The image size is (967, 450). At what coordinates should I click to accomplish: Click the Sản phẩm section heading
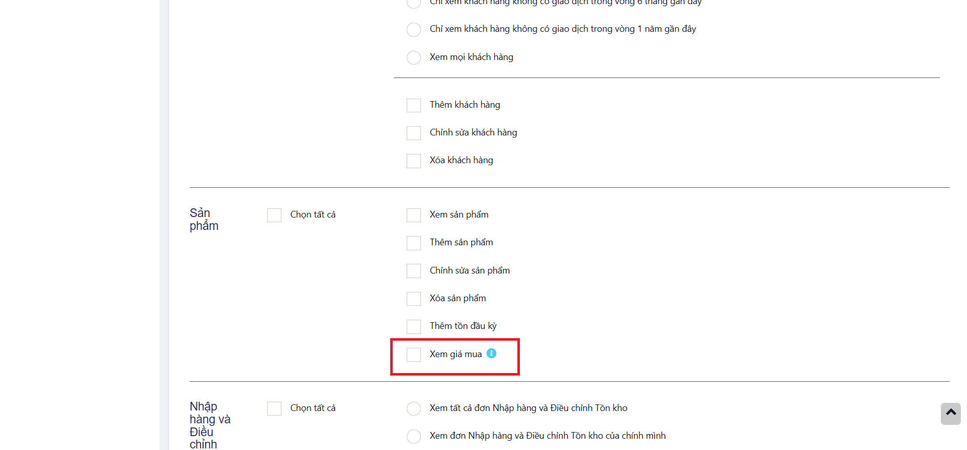coord(204,220)
